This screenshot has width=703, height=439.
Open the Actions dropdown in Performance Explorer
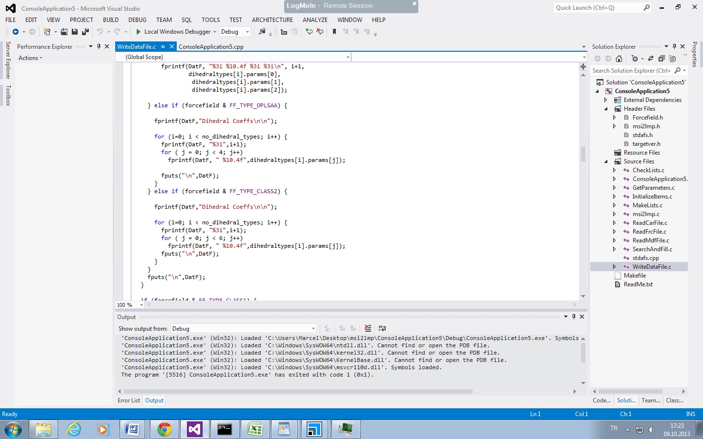coord(30,58)
